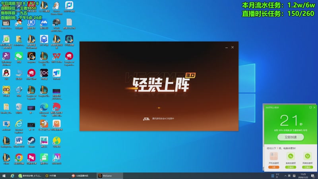
Task: Expand the hidden system tray icons chevron
Action: click(285, 176)
